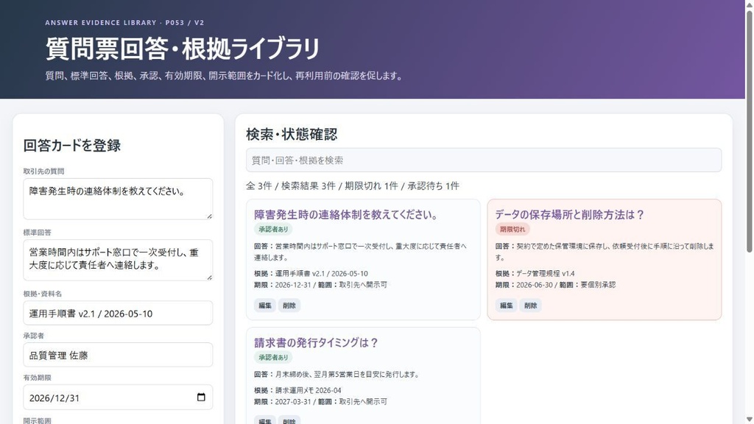Click the 根拠：運用手順書 v2.1 / 2026-05-10 line
This screenshot has width=754, height=424.
coord(311,274)
